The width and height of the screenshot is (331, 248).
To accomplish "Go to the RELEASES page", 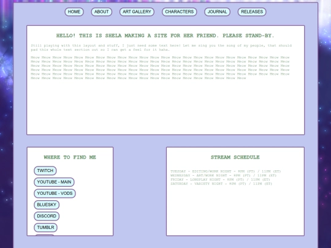I will [x=252, y=12].
